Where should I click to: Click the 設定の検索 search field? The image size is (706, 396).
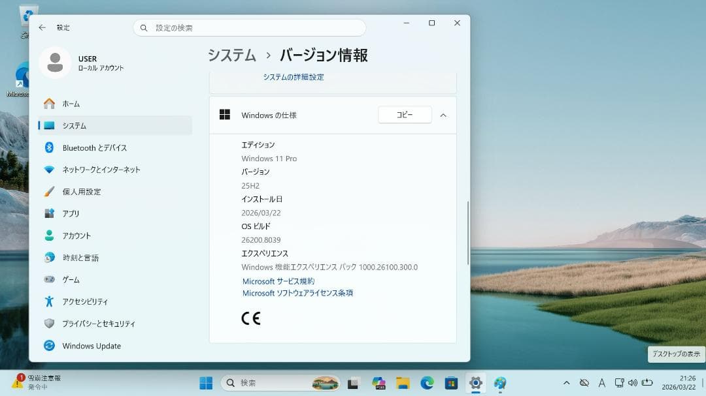point(250,27)
